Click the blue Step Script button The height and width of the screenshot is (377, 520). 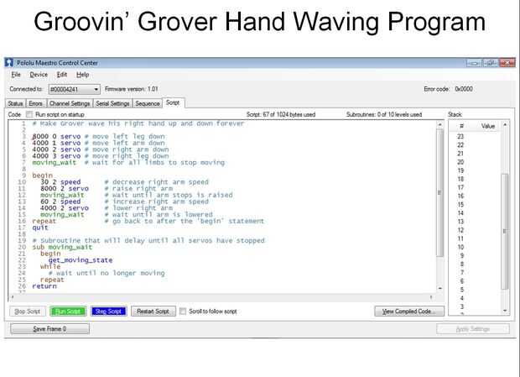pyautogui.click(x=108, y=312)
